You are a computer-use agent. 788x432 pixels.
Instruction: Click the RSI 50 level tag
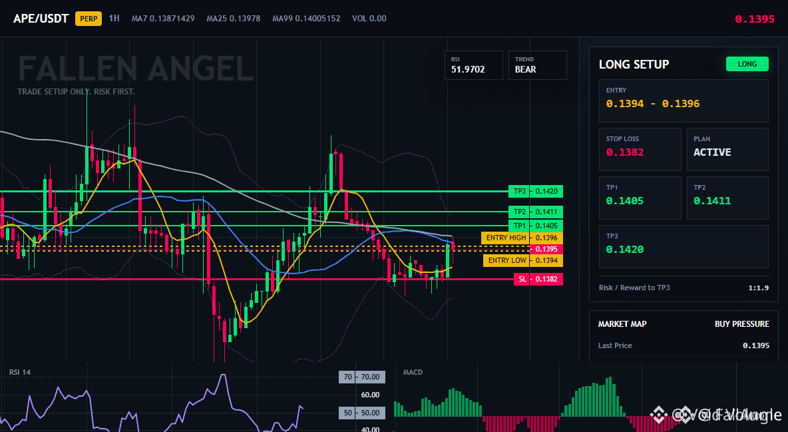pyautogui.click(x=362, y=413)
